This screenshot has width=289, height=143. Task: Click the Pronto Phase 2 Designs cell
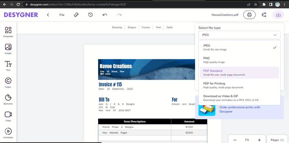tap(135, 127)
